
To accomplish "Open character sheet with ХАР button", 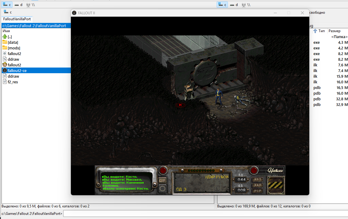I will (258, 185).
